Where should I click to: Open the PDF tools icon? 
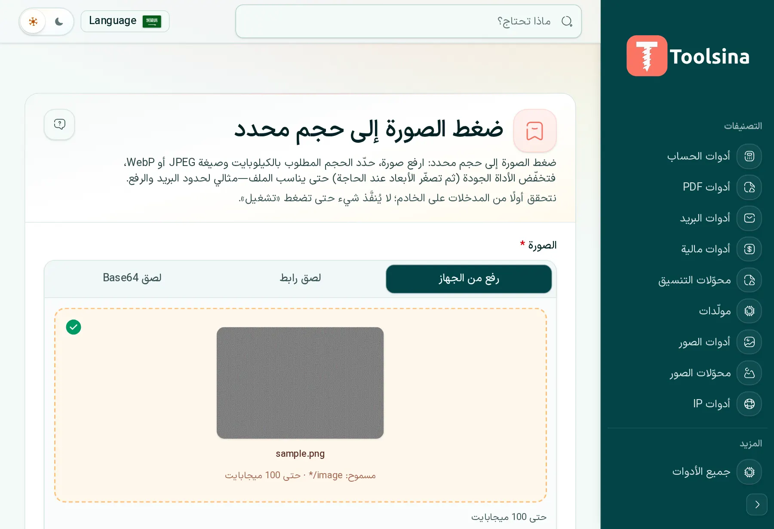coord(749,187)
